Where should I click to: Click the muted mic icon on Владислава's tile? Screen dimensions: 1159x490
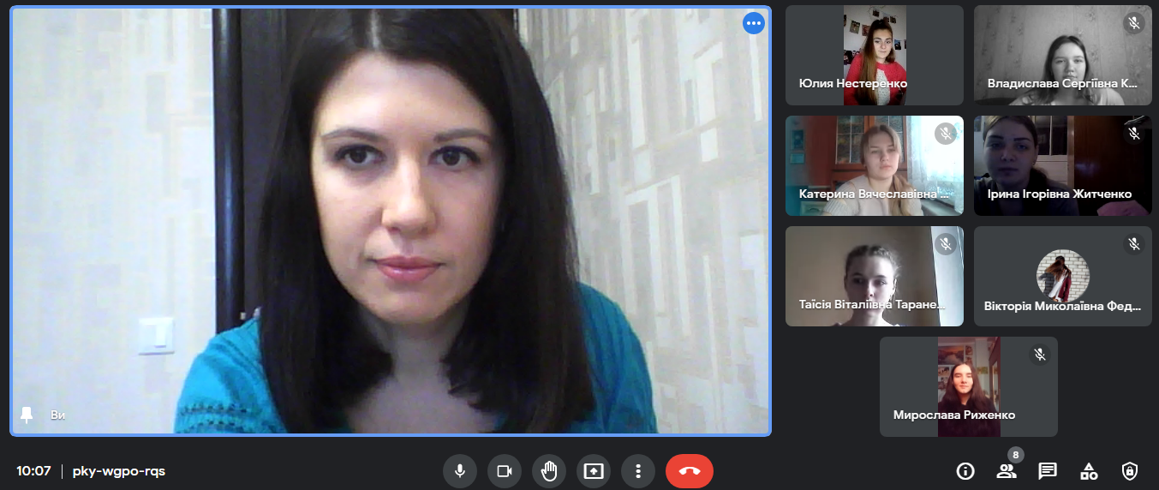(1134, 23)
